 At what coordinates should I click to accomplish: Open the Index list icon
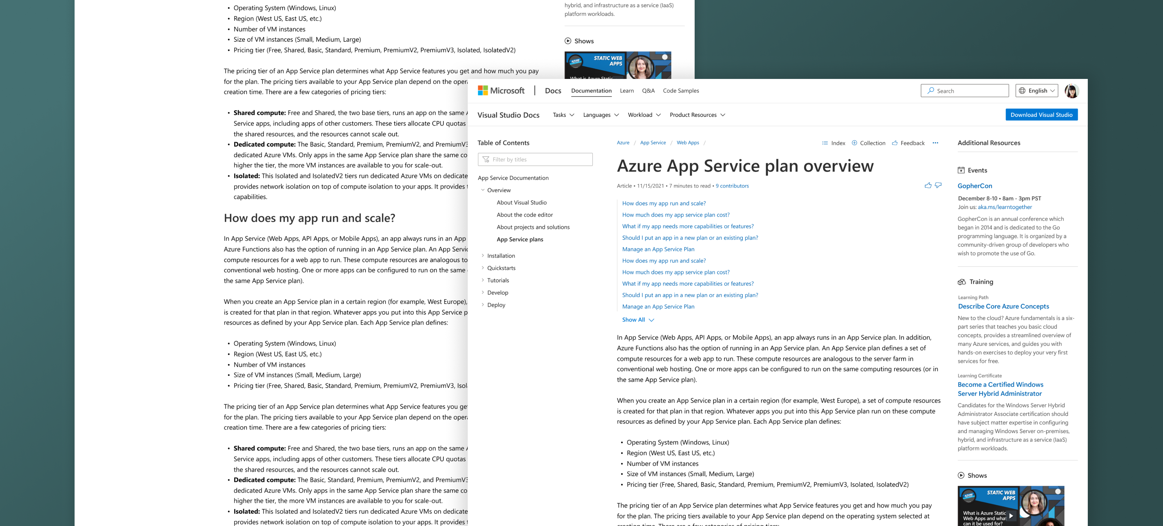tap(825, 143)
